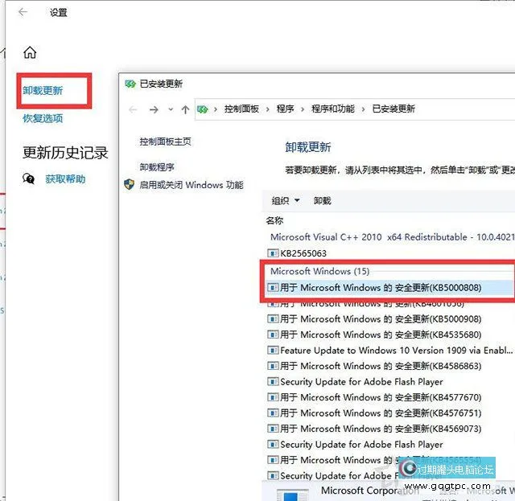The height and width of the screenshot is (501, 515).
Task: Click the icon beside Feature Update entry
Action: [273, 351]
